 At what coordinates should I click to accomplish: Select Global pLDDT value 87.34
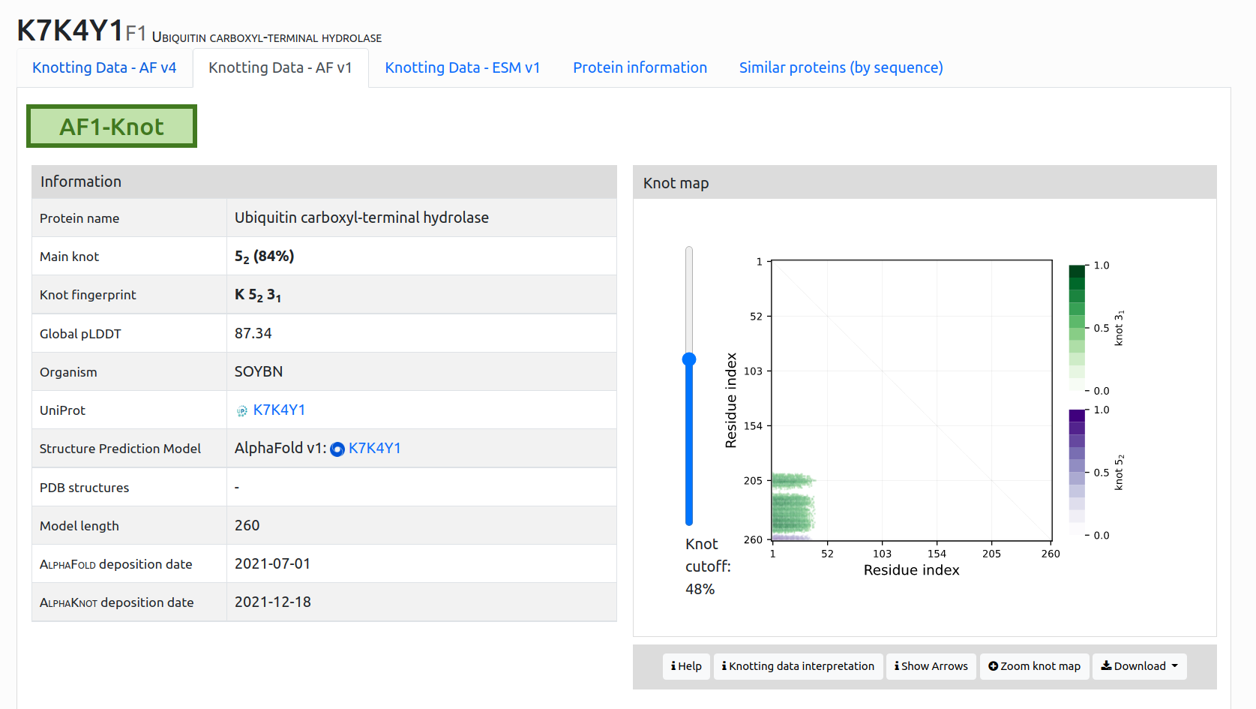[253, 333]
